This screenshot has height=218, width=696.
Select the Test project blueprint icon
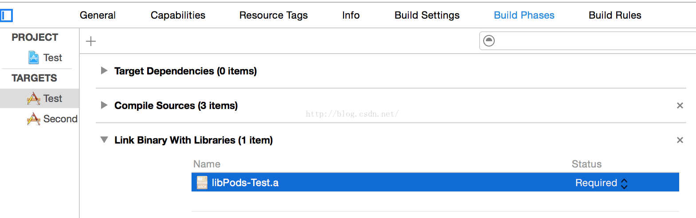pos(34,58)
